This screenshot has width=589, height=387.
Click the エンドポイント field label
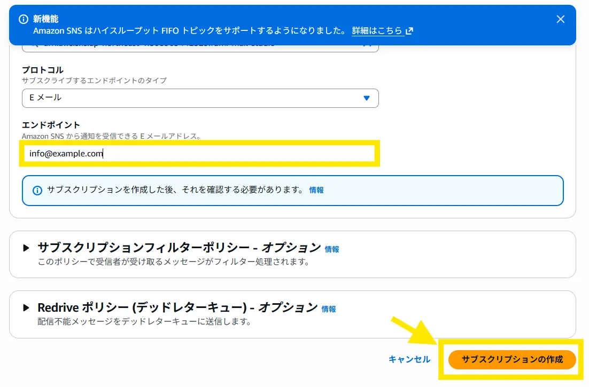51,125
